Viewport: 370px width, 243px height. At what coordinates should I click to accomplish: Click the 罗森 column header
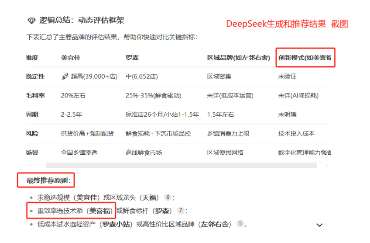132,58
